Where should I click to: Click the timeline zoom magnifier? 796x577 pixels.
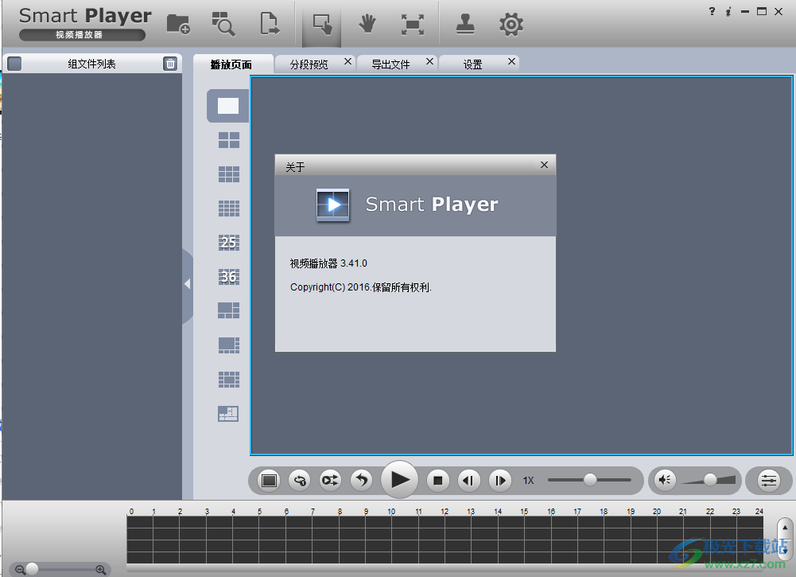100,570
